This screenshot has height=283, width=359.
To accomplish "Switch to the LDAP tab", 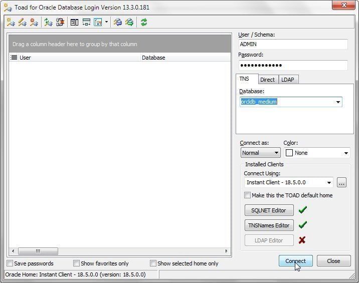I will click(287, 80).
